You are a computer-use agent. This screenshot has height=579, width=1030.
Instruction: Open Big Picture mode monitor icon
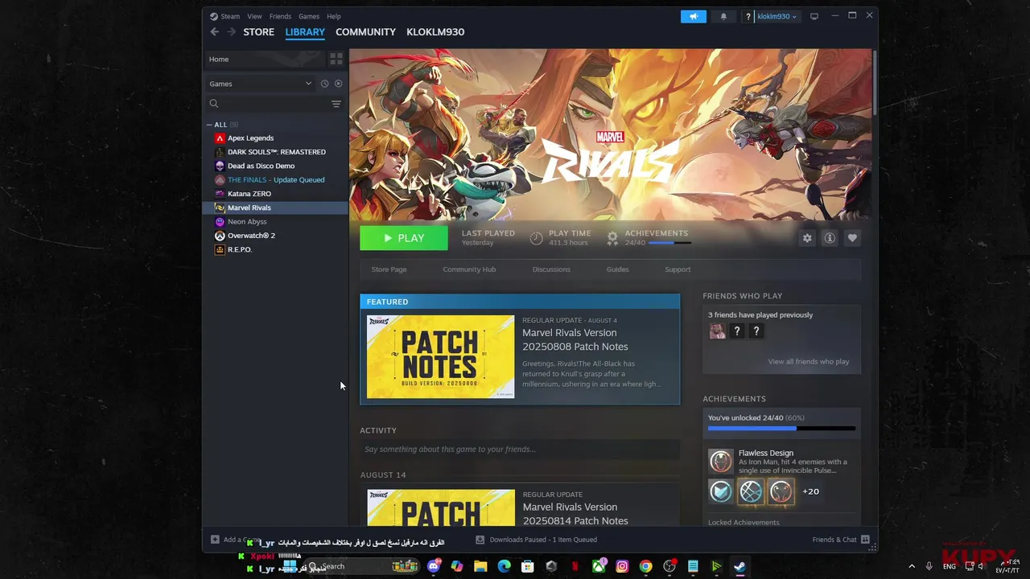click(x=814, y=16)
